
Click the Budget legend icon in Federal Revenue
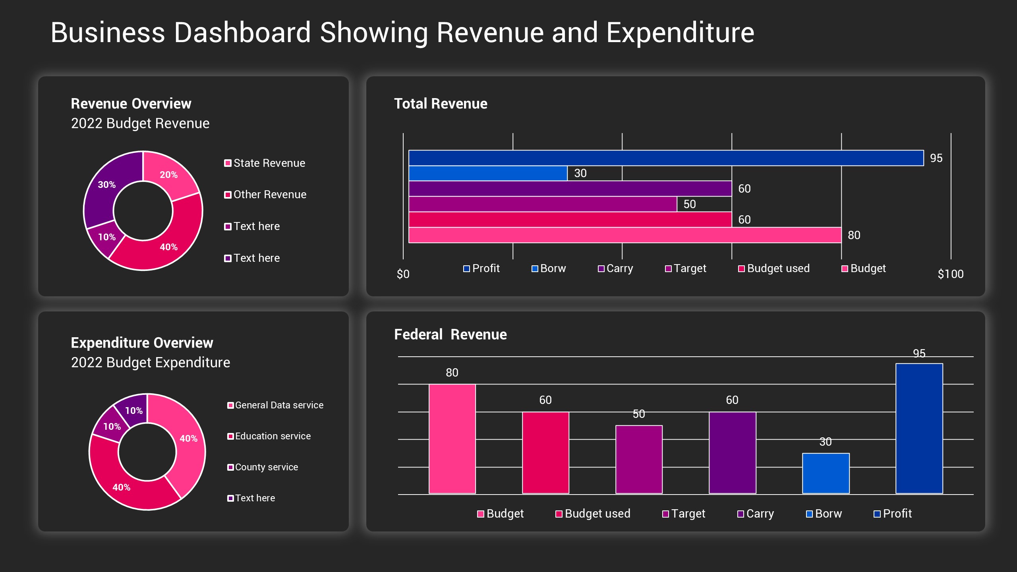click(x=480, y=514)
